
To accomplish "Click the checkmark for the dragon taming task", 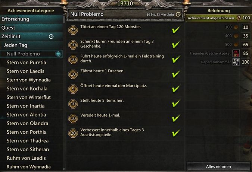I will [176, 74].
